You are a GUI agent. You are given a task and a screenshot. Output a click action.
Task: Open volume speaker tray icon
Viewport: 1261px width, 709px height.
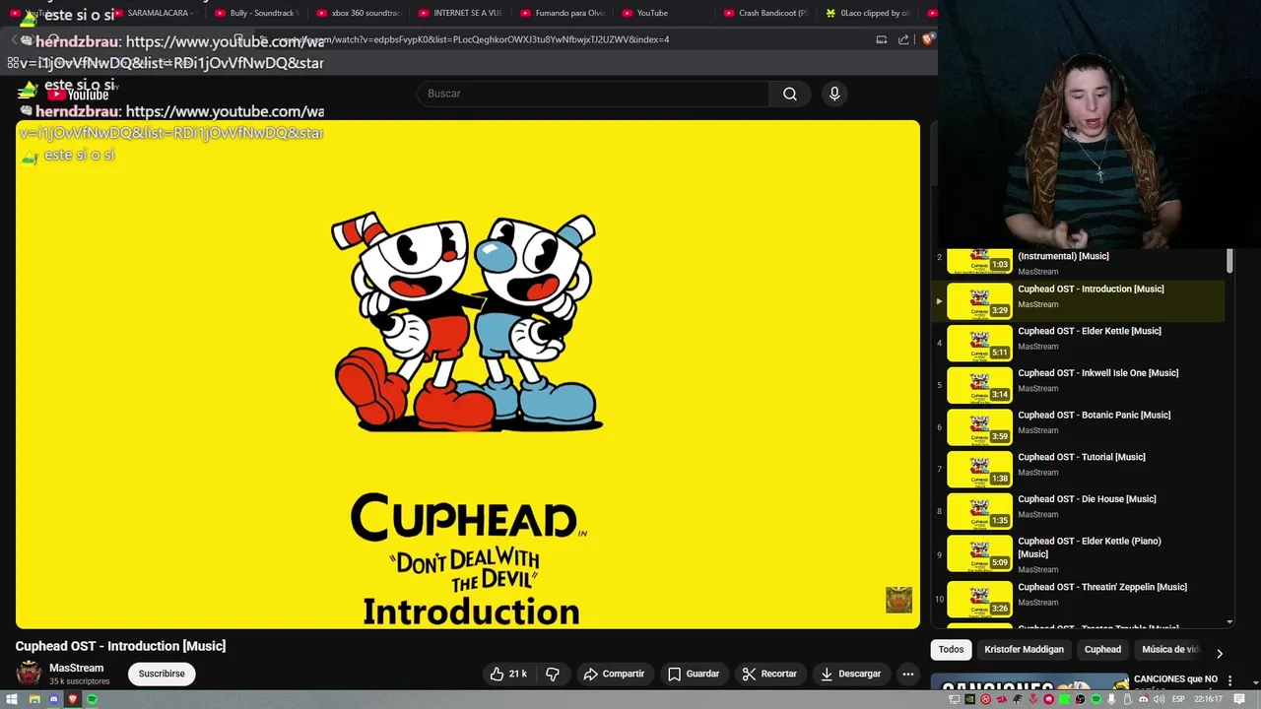coord(1160,699)
